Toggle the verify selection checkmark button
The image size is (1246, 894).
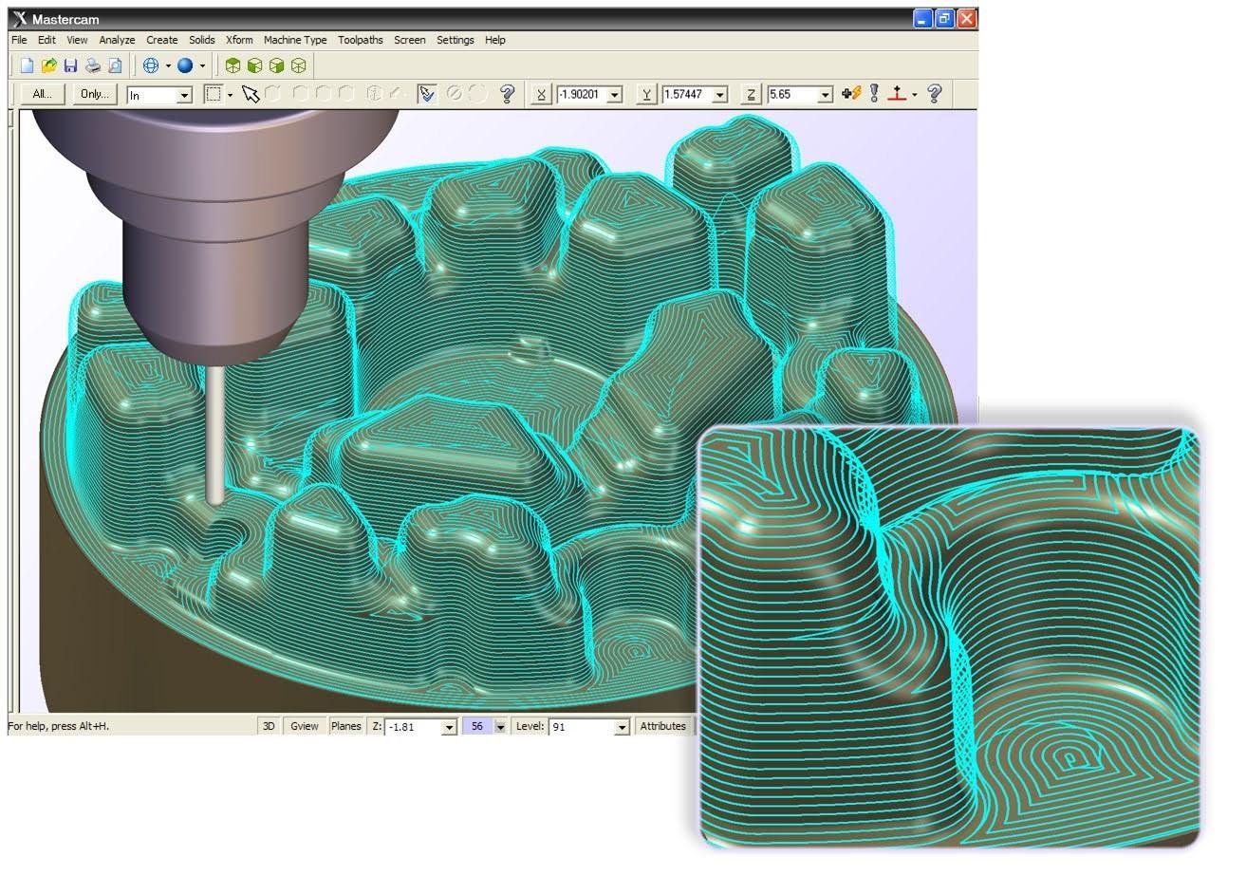point(427,94)
